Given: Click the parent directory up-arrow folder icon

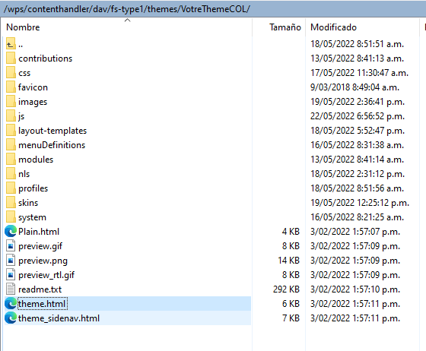Looking at the screenshot, I should click(x=11, y=44).
